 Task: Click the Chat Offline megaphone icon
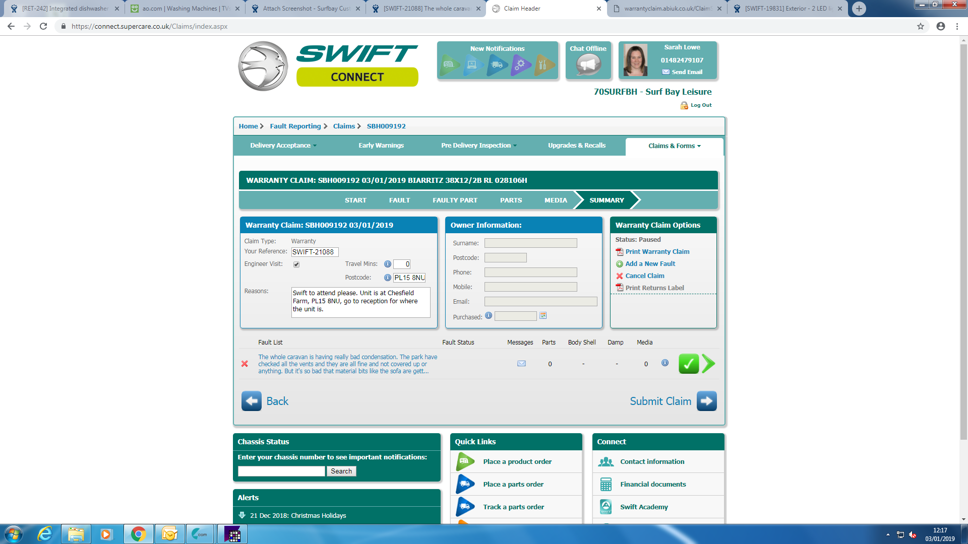588,64
